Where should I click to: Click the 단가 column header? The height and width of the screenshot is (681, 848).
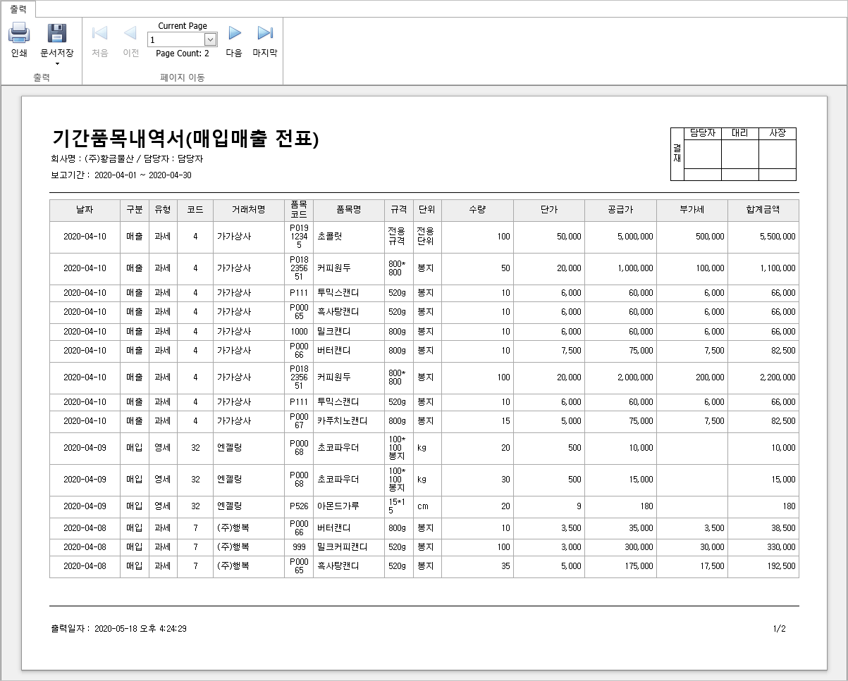coord(549,210)
